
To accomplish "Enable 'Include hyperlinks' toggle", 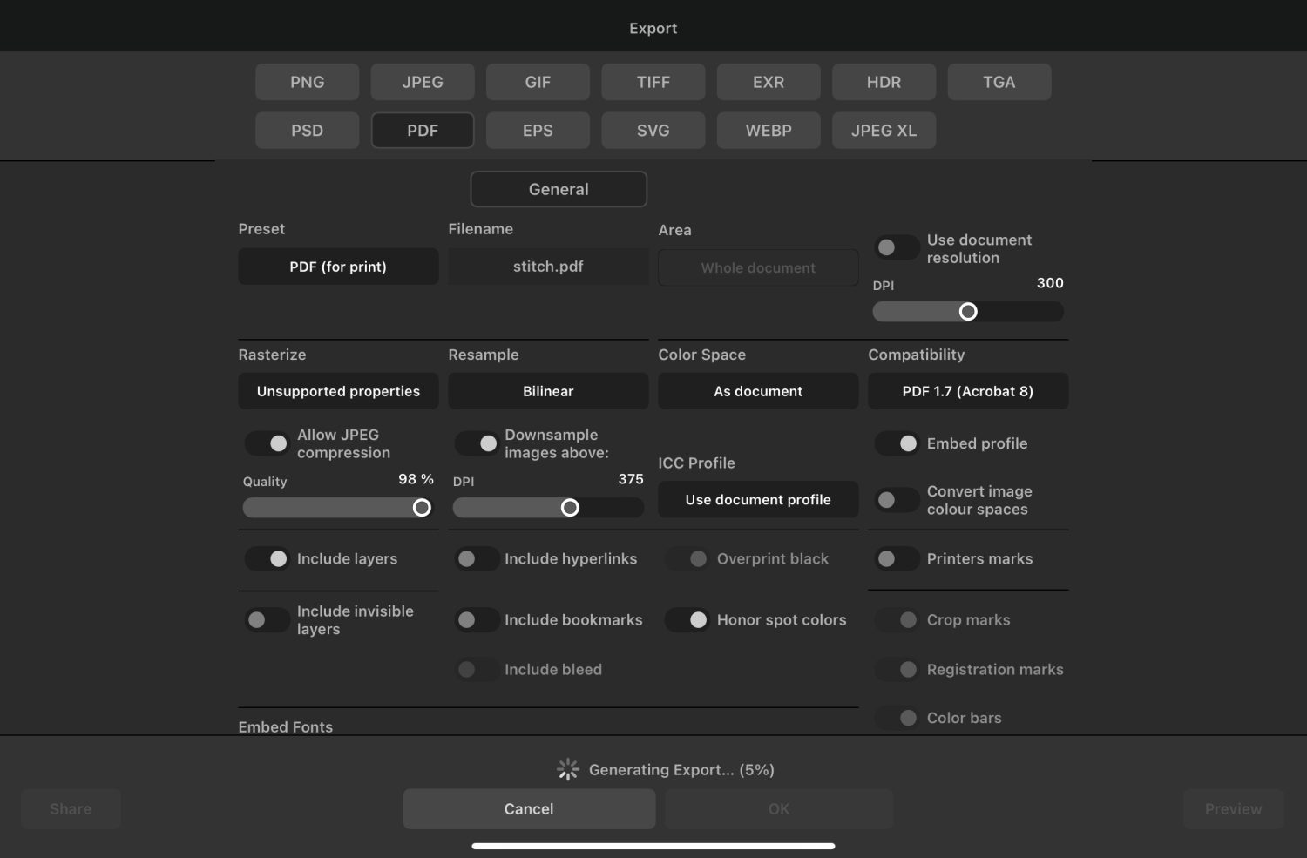I will 477,559.
